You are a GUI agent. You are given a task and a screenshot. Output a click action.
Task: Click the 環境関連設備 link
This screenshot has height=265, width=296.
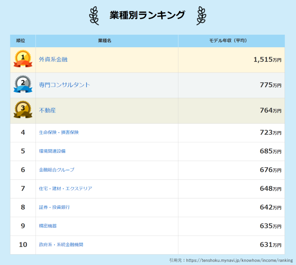(52, 151)
